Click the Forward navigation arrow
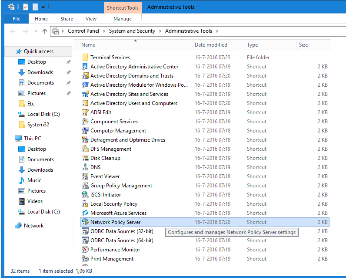 25,31
